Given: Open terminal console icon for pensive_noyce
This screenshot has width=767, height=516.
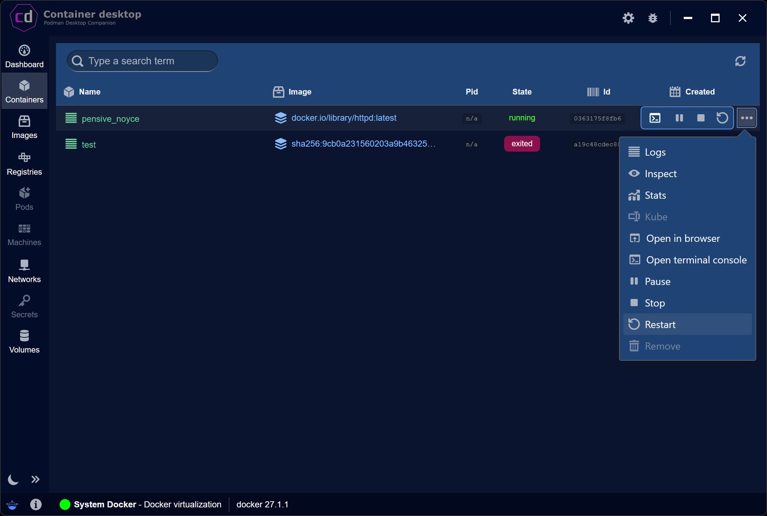Looking at the screenshot, I should point(655,118).
